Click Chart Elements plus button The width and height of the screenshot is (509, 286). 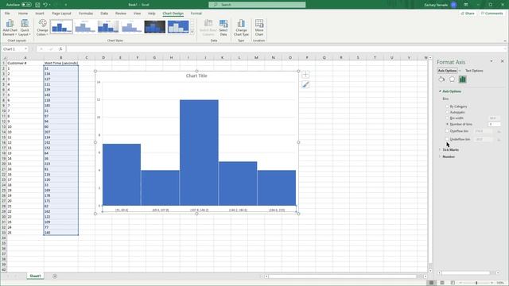[305, 75]
